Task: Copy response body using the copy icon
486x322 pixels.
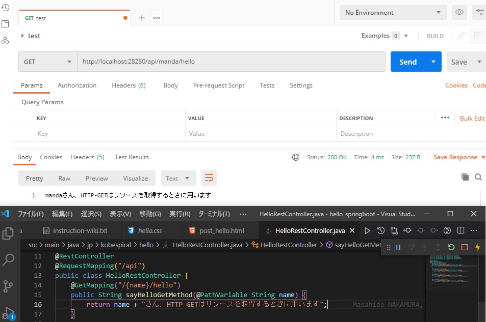Action: click(x=465, y=177)
